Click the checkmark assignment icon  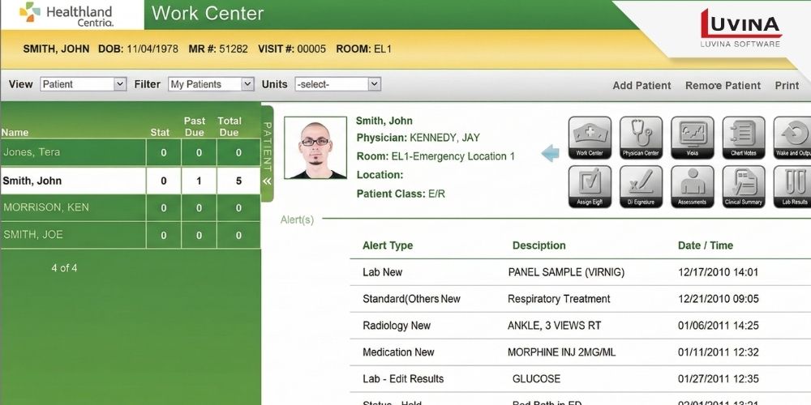point(590,185)
